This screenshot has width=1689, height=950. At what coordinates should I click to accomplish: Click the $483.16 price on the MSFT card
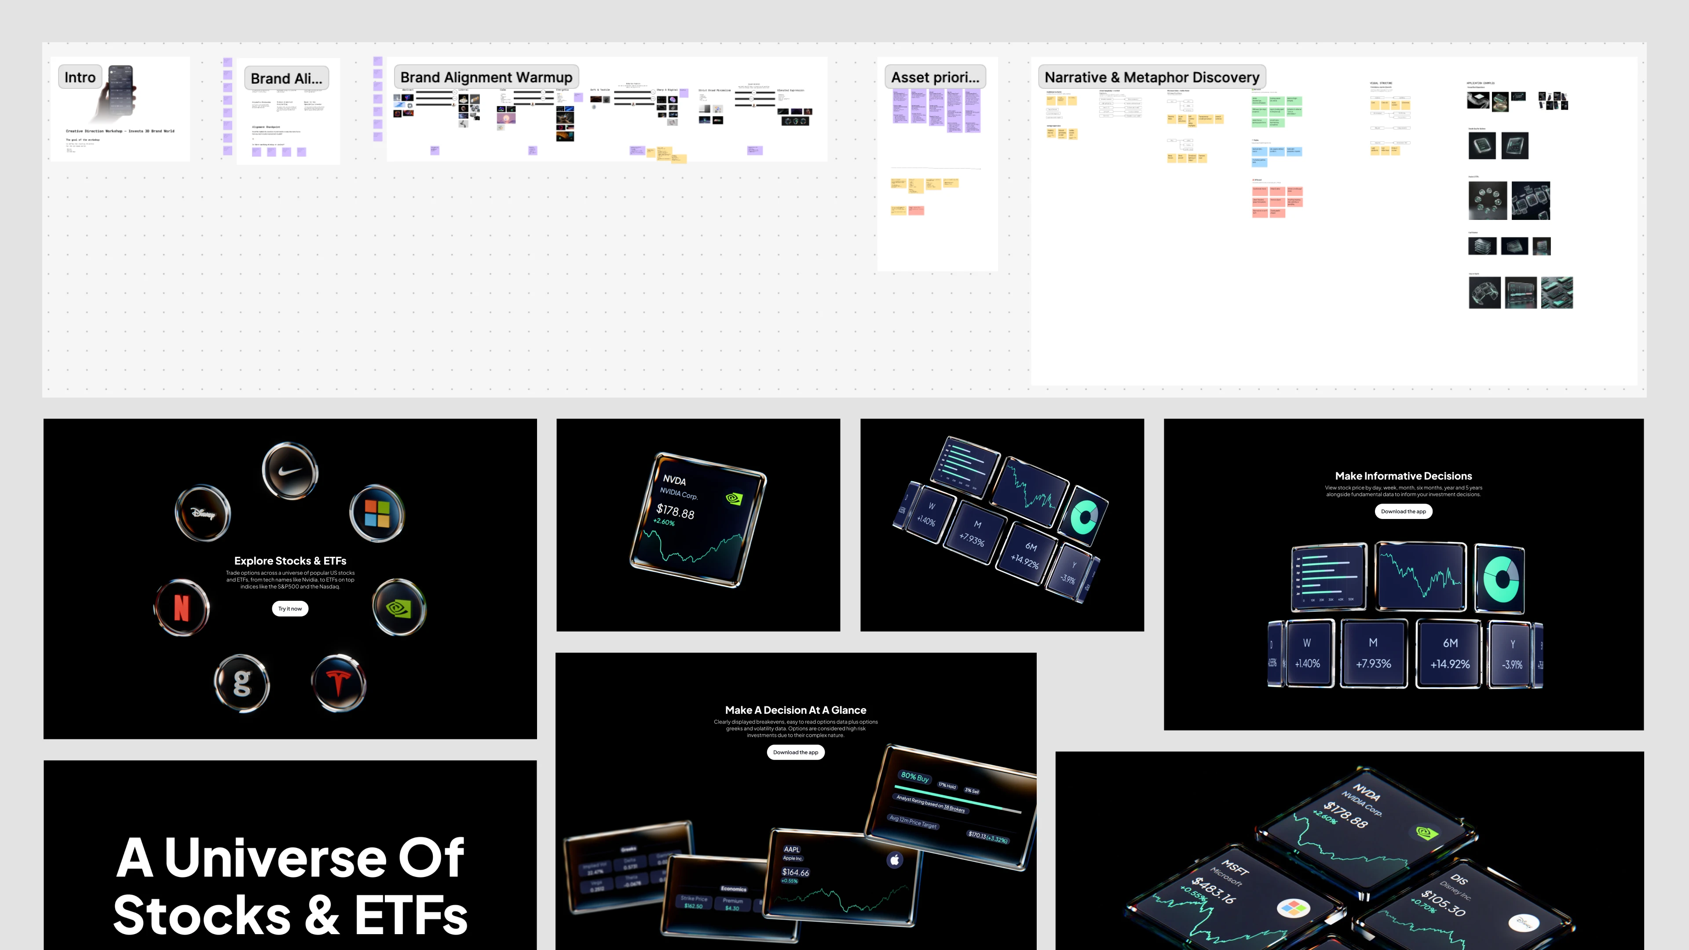pos(1214,890)
